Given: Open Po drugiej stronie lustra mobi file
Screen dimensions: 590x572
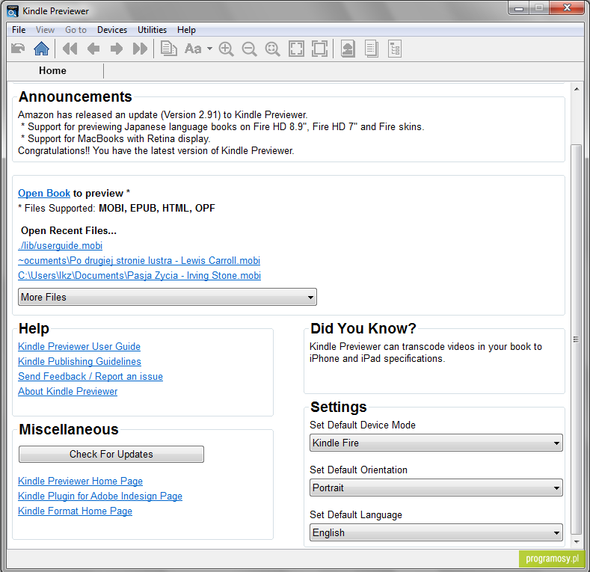Looking at the screenshot, I should 139,261.
